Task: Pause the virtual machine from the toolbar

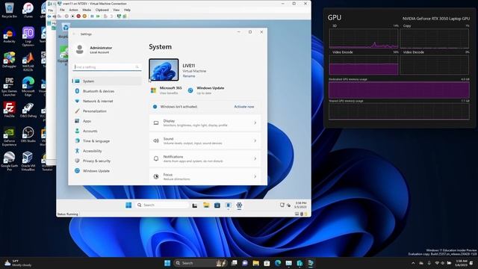Action: 92,16
